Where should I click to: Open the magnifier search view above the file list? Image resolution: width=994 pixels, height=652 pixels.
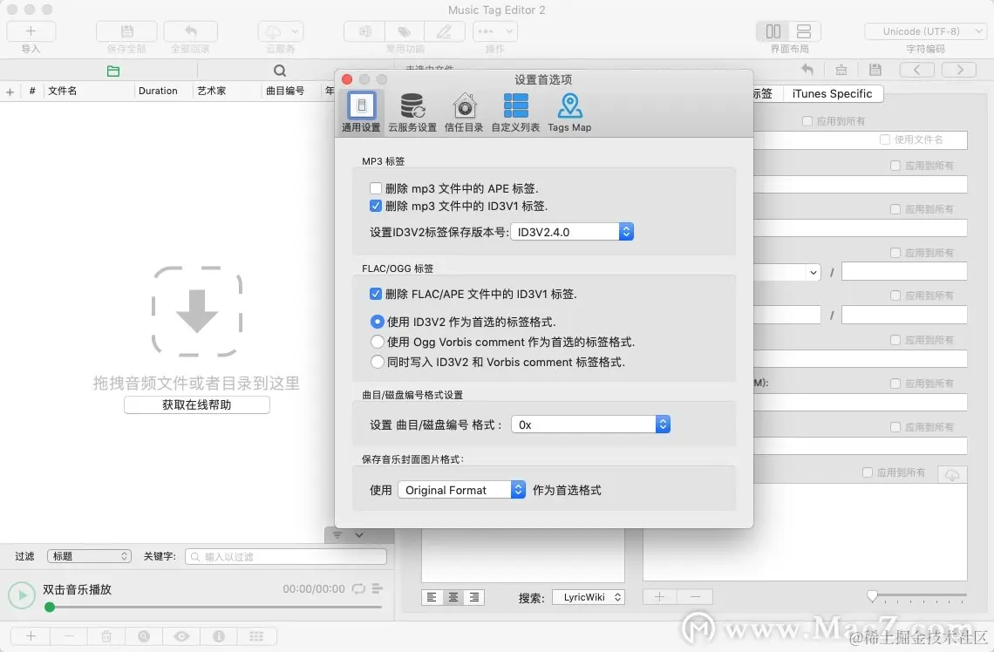coord(280,71)
